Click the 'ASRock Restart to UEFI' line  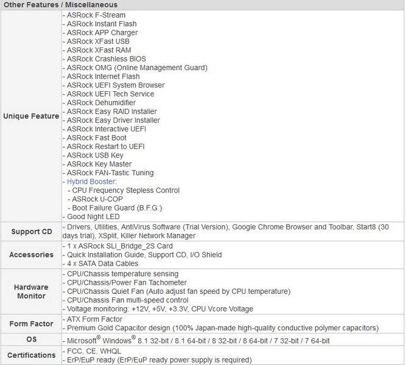pyautogui.click(x=103, y=147)
